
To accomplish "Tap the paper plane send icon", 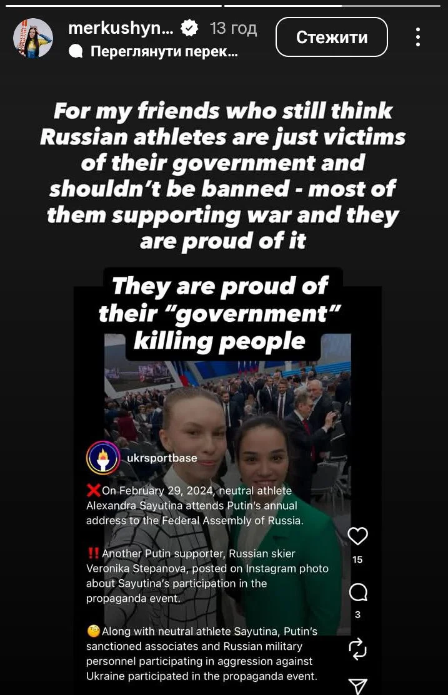I will point(358,686).
